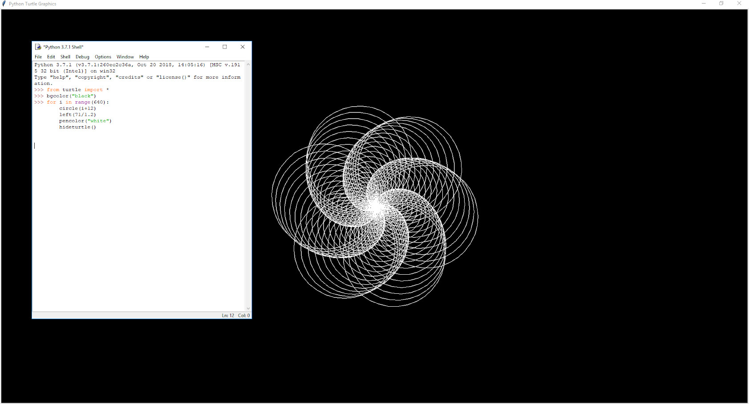Open the Edit menu in IDLE
Viewport: 749px width, 404px height.
click(x=51, y=56)
